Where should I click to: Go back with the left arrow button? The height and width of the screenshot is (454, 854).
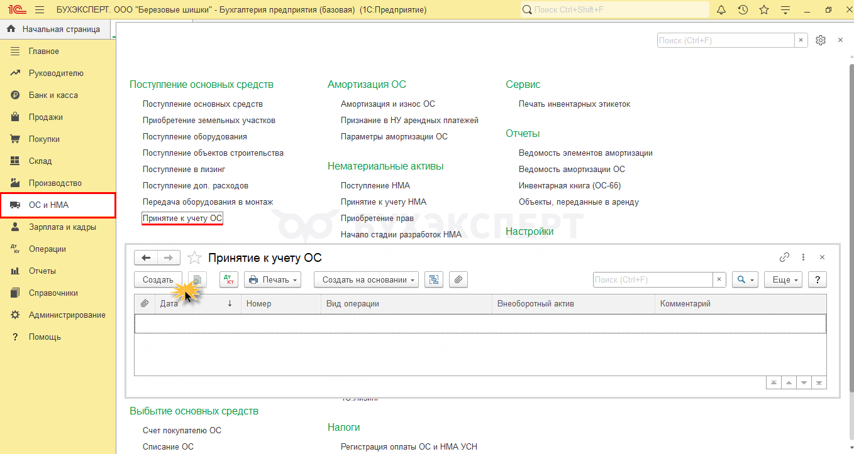[146, 257]
